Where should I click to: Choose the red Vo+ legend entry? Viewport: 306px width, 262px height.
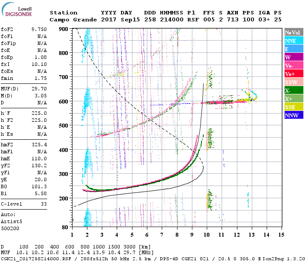tap(293, 74)
